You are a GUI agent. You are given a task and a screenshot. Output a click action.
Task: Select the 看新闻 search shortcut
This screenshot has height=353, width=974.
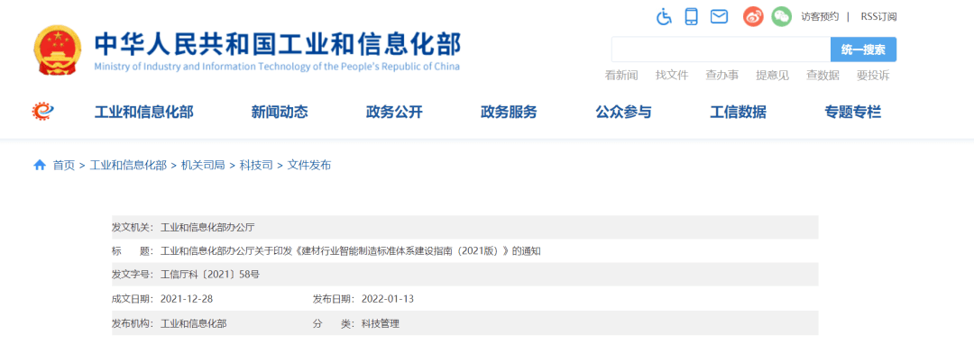(x=621, y=76)
